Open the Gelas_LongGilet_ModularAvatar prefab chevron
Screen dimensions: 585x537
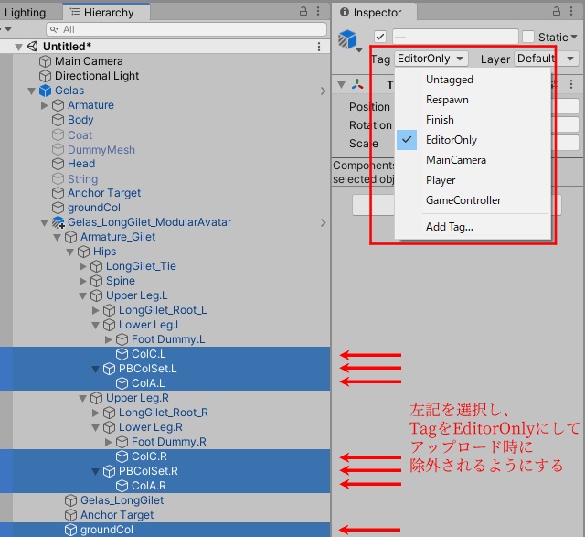click(323, 222)
